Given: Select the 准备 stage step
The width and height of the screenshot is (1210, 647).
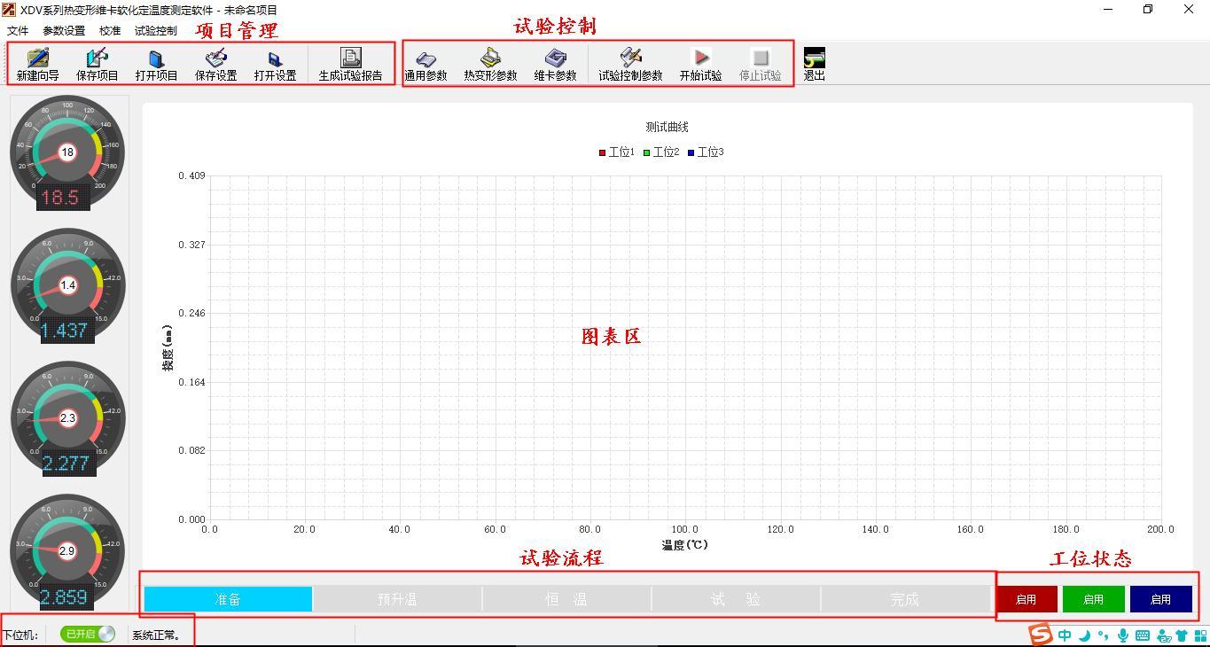Looking at the screenshot, I should pos(228,599).
